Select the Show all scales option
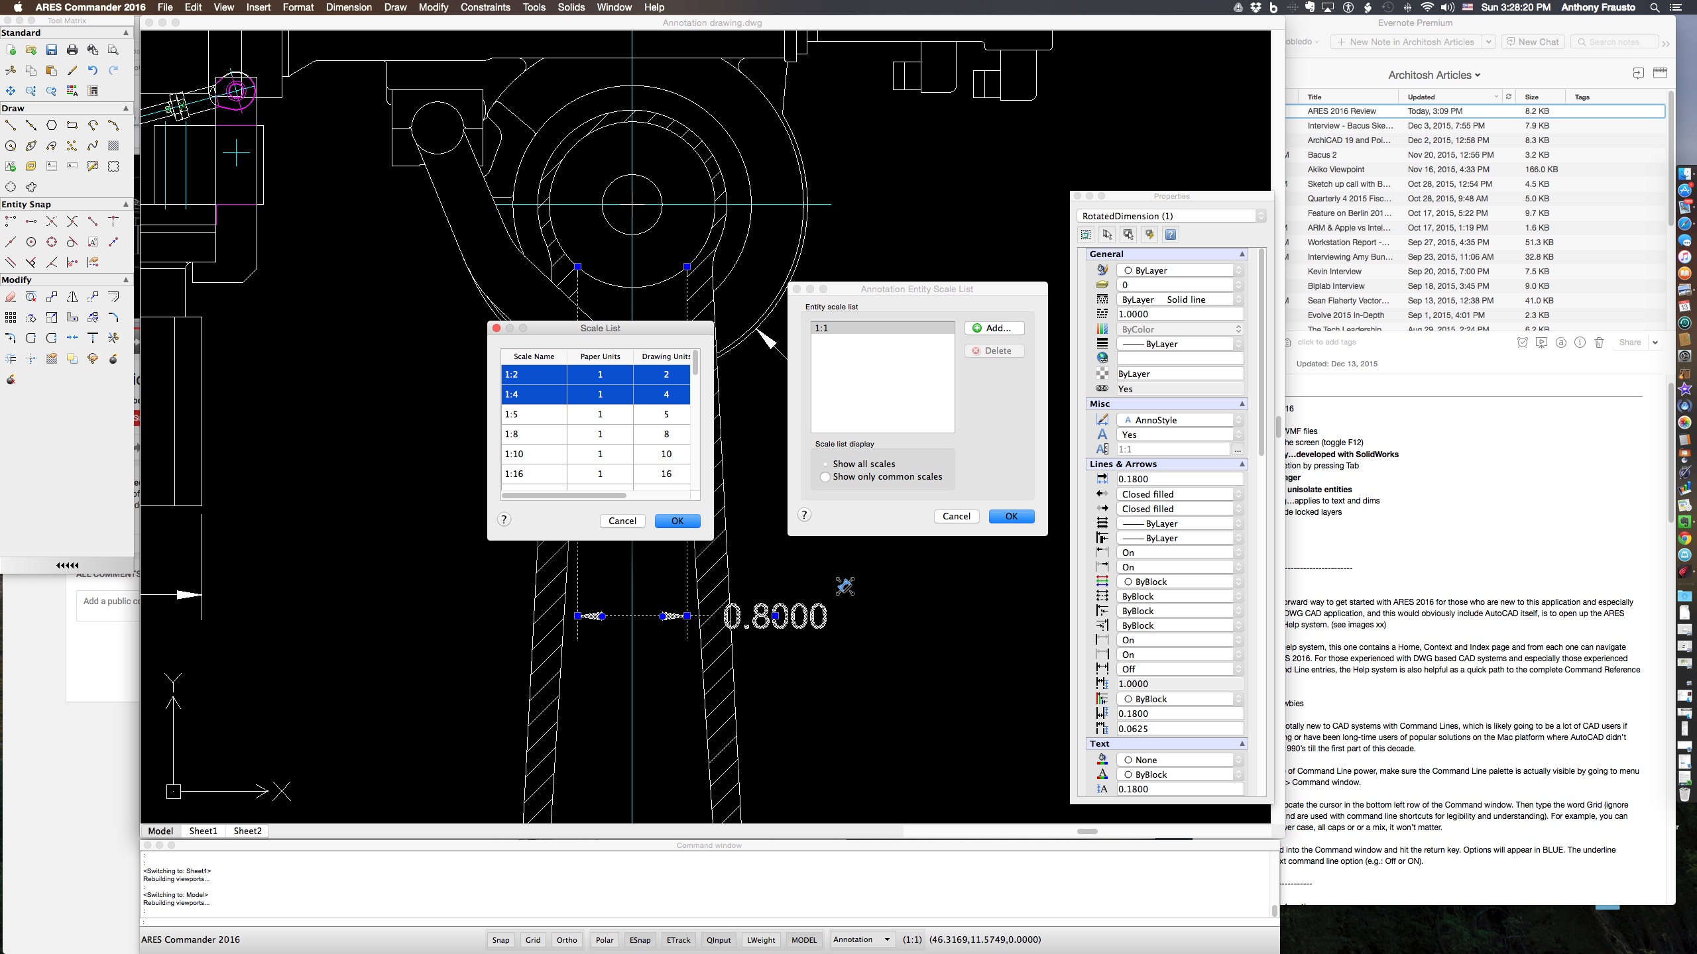Image resolution: width=1697 pixels, height=954 pixels. point(825,464)
